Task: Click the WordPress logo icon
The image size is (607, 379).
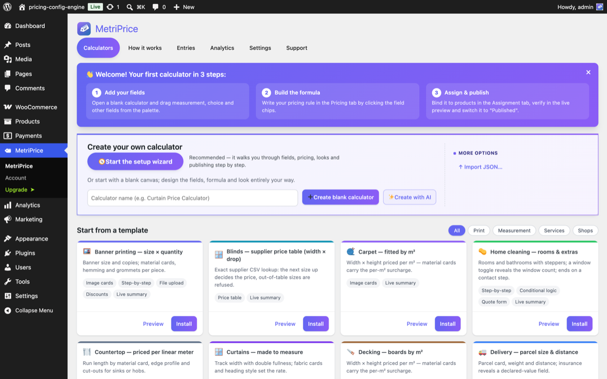Action: pyautogui.click(x=8, y=7)
